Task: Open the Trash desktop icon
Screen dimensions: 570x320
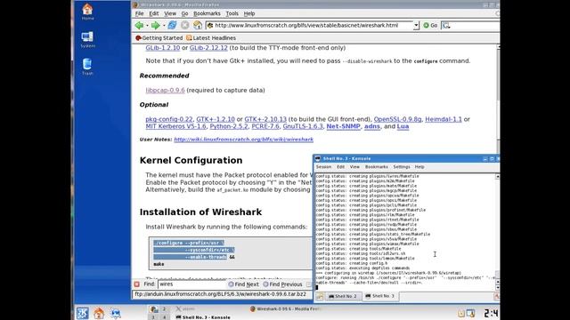Action: 87,67
